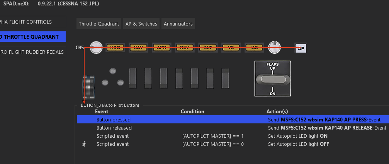This screenshot has width=389, height=164.
Task: Click the running-man icon beside Scripted event
Action: coord(84,144)
